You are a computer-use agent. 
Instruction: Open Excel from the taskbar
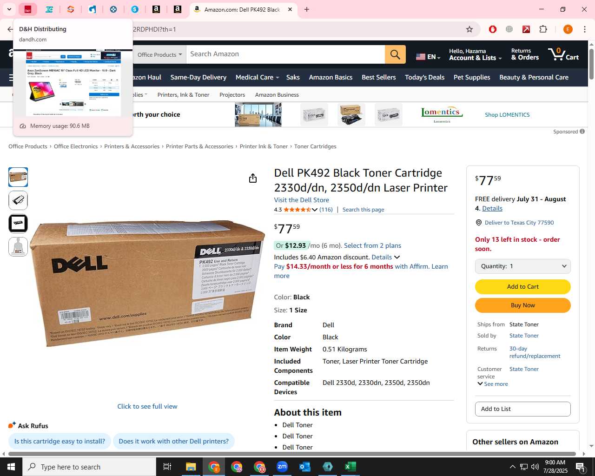[350, 467]
